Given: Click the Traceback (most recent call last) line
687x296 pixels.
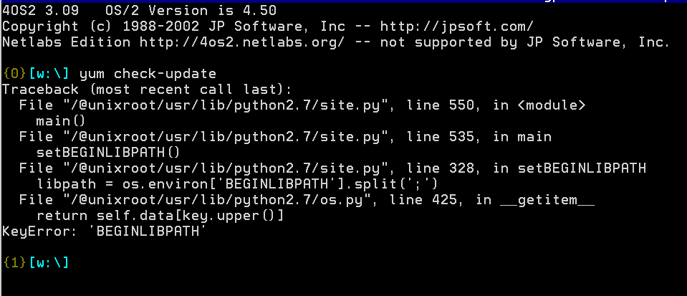Looking at the screenshot, I should pyautogui.click(x=147, y=90).
